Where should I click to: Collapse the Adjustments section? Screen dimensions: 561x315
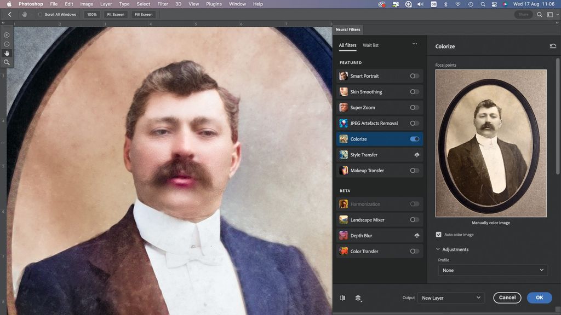pos(438,249)
